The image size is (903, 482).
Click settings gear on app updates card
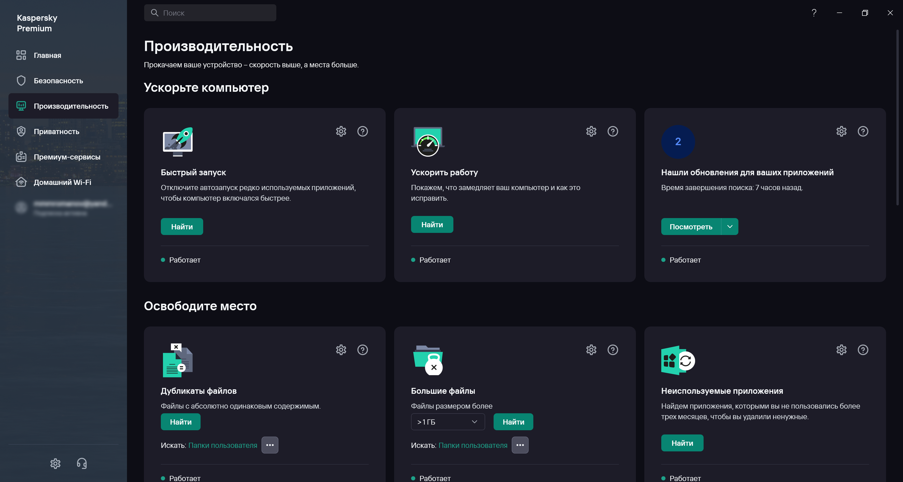pyautogui.click(x=841, y=131)
